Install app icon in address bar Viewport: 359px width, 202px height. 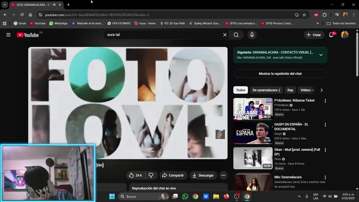pyautogui.click(x=297, y=15)
